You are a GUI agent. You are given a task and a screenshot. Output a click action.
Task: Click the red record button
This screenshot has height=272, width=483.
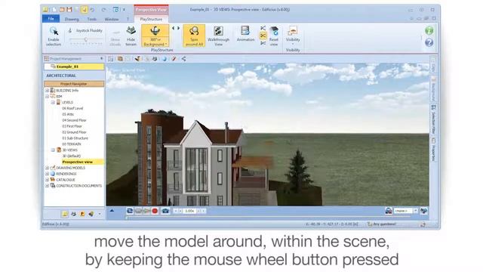(x=155, y=211)
